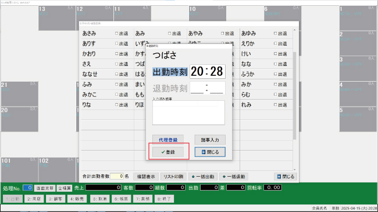This screenshot has width=378, height=212.
Task: Toggle 出退 checkbox for あやみ
Action: [223, 34]
